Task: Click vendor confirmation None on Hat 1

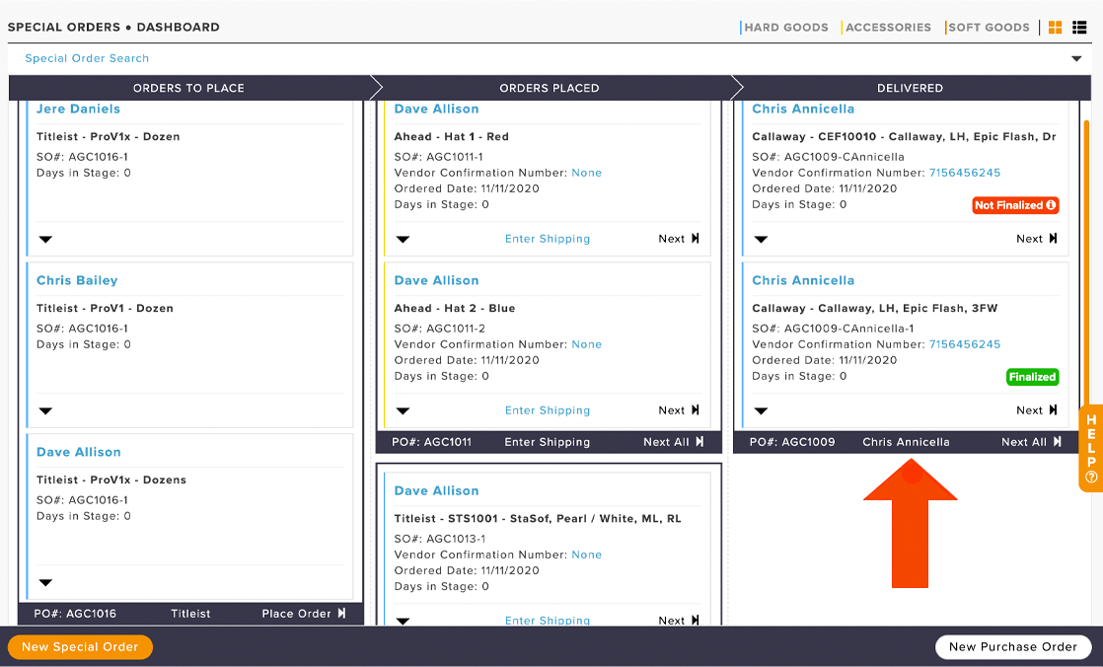Action: [x=587, y=173]
